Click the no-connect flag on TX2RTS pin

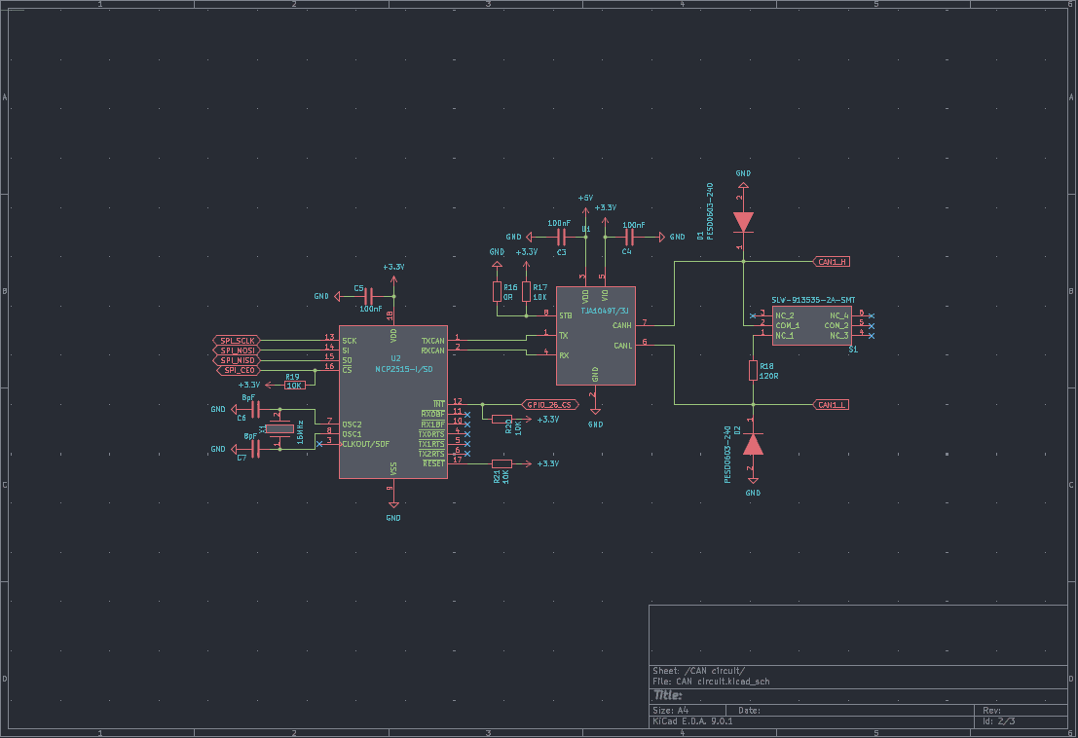click(467, 455)
